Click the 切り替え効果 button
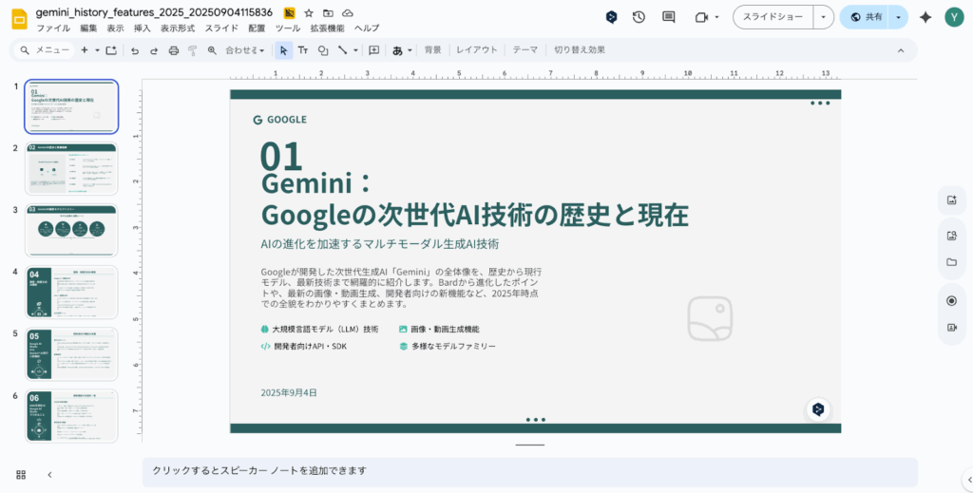The width and height of the screenshot is (973, 493). click(x=579, y=50)
